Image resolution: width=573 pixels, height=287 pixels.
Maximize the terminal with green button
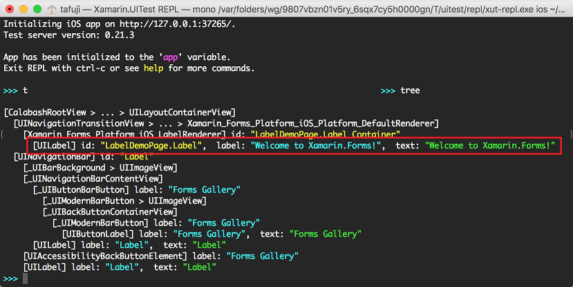coord(37,9)
